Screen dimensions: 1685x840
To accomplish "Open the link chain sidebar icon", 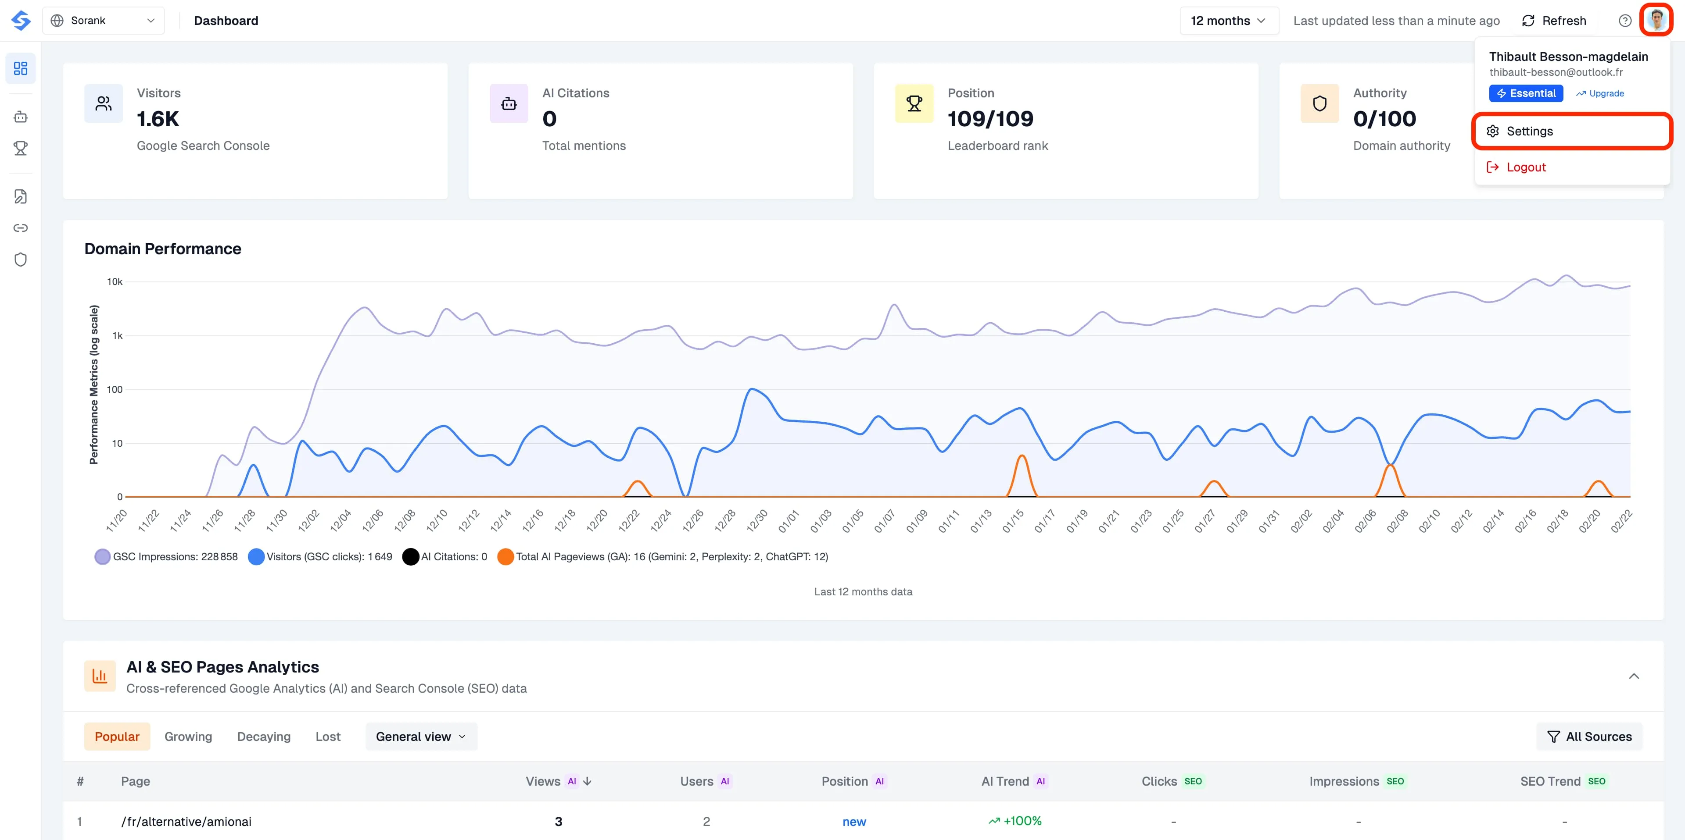I will pyautogui.click(x=20, y=228).
